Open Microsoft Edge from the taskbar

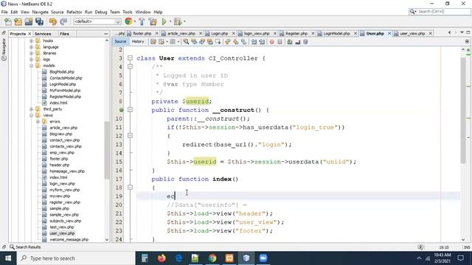[178, 258]
